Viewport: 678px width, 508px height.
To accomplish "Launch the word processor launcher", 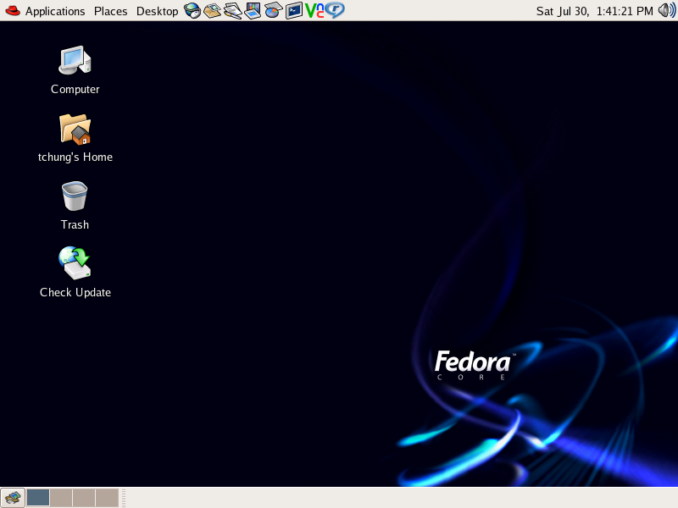I will coord(232,10).
